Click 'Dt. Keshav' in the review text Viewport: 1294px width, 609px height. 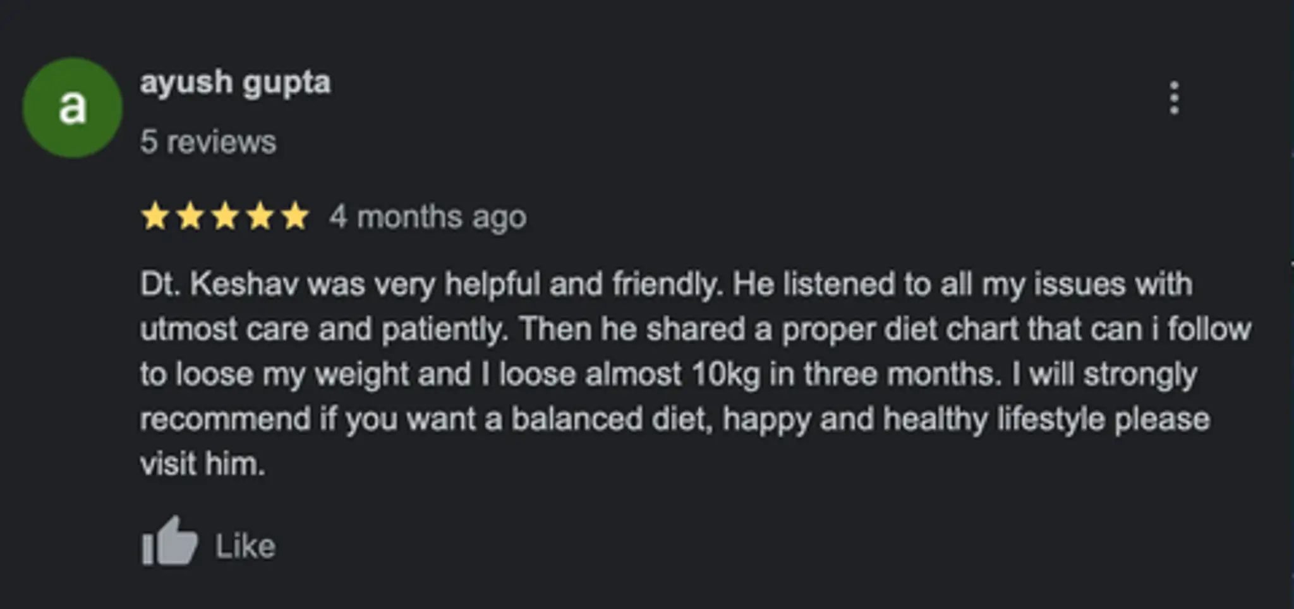(x=219, y=284)
